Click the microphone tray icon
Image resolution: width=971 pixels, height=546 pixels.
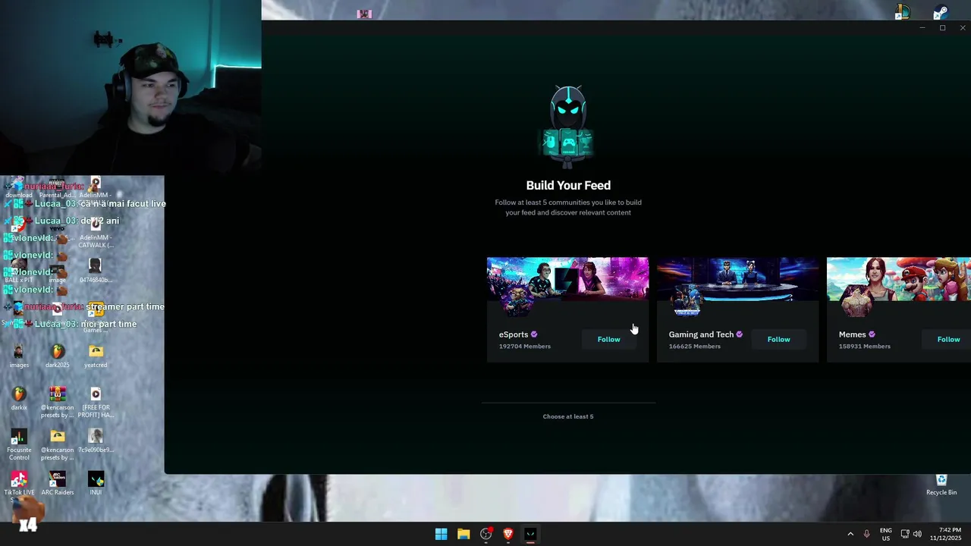(866, 534)
